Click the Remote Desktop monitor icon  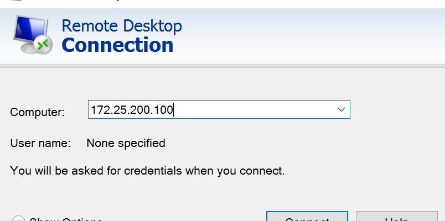point(33,35)
